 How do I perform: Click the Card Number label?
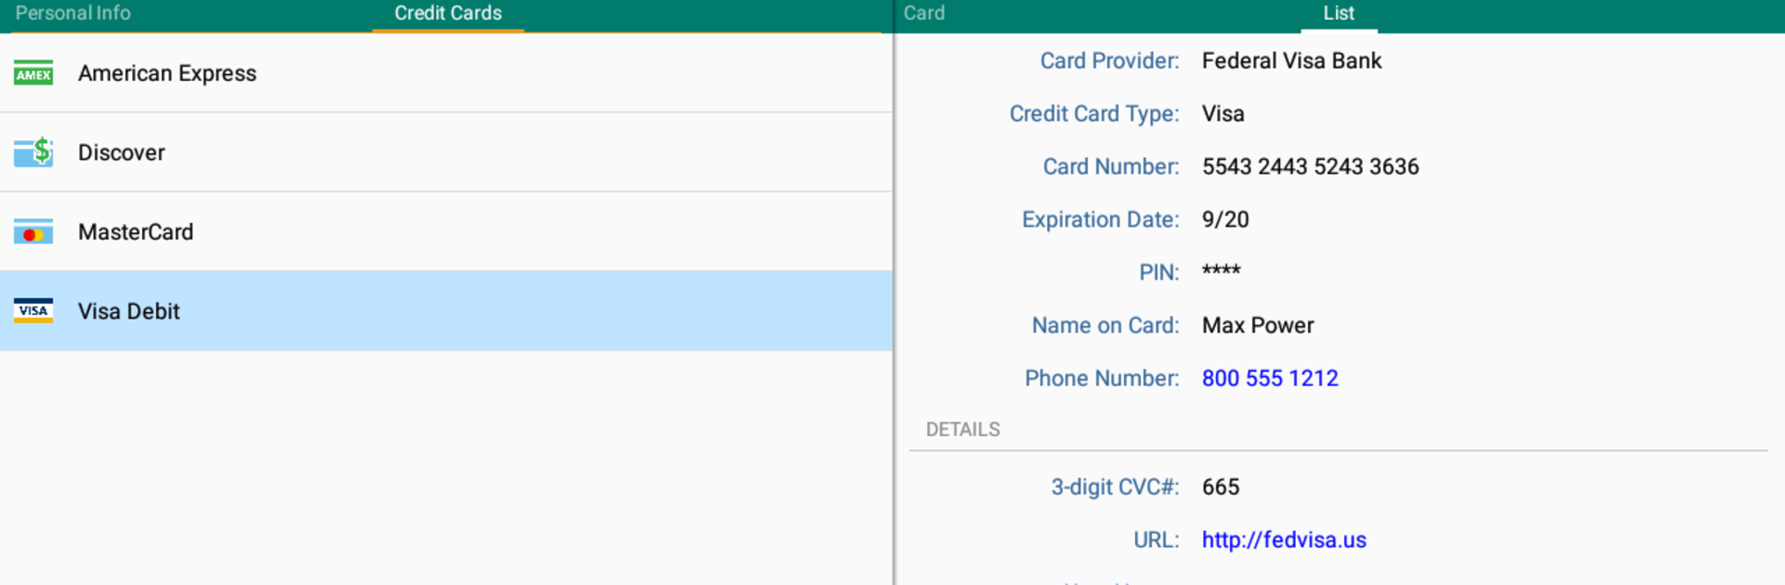pos(1111,166)
